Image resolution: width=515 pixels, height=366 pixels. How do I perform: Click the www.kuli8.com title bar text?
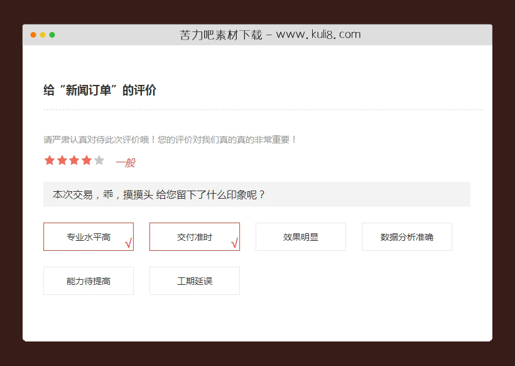270,35
